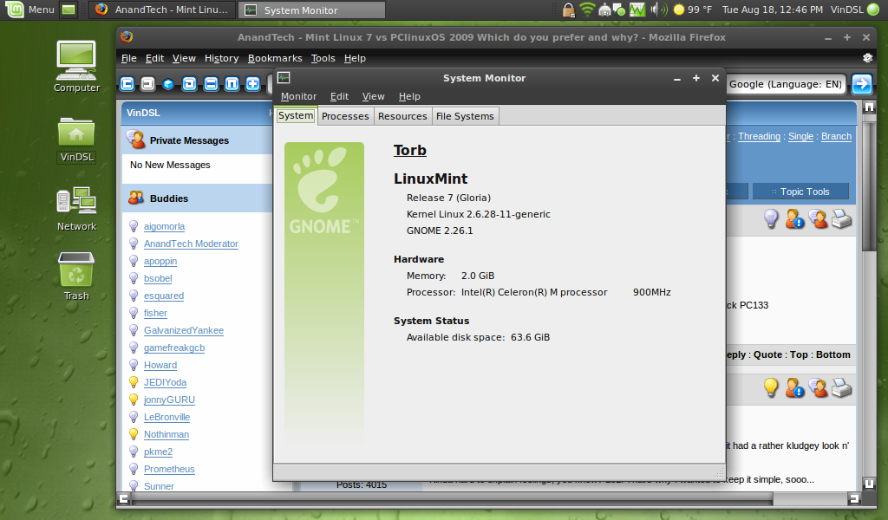Open buddy aigomorla's profile link
This screenshot has width=888, height=520.
[x=164, y=226]
